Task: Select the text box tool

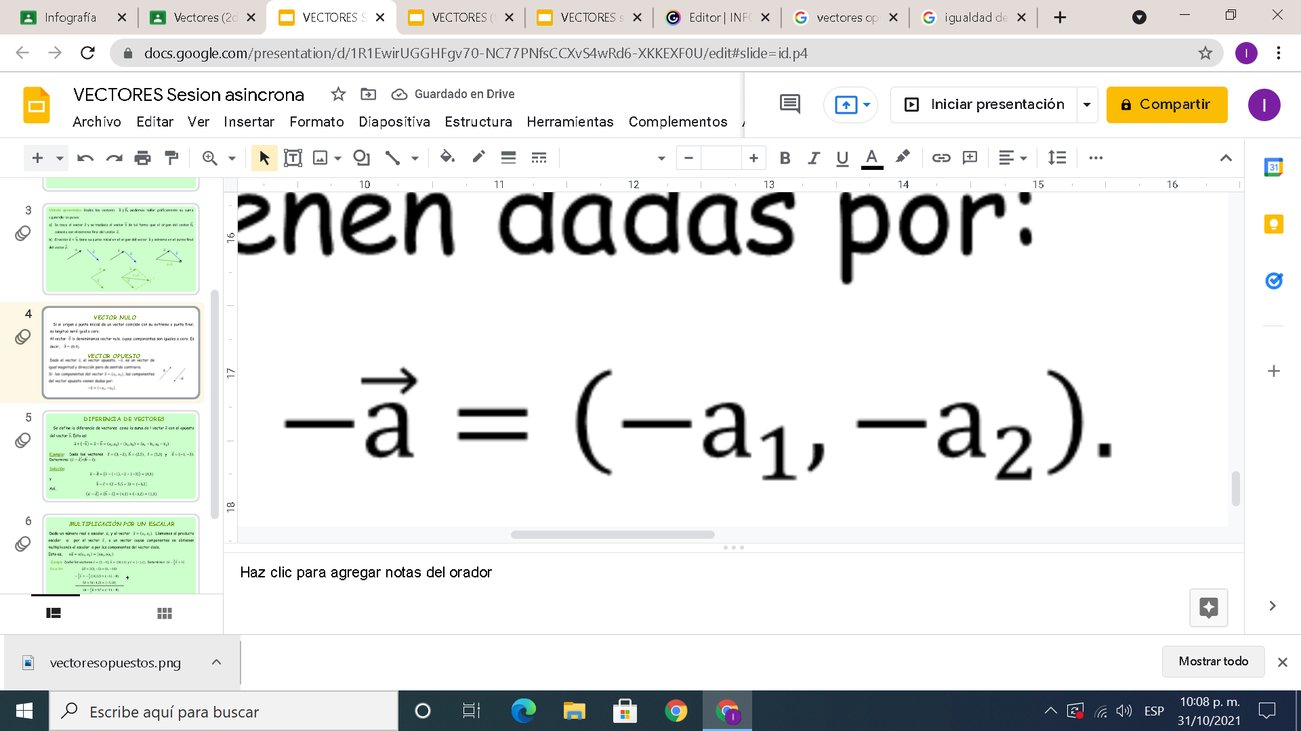Action: pyautogui.click(x=293, y=157)
